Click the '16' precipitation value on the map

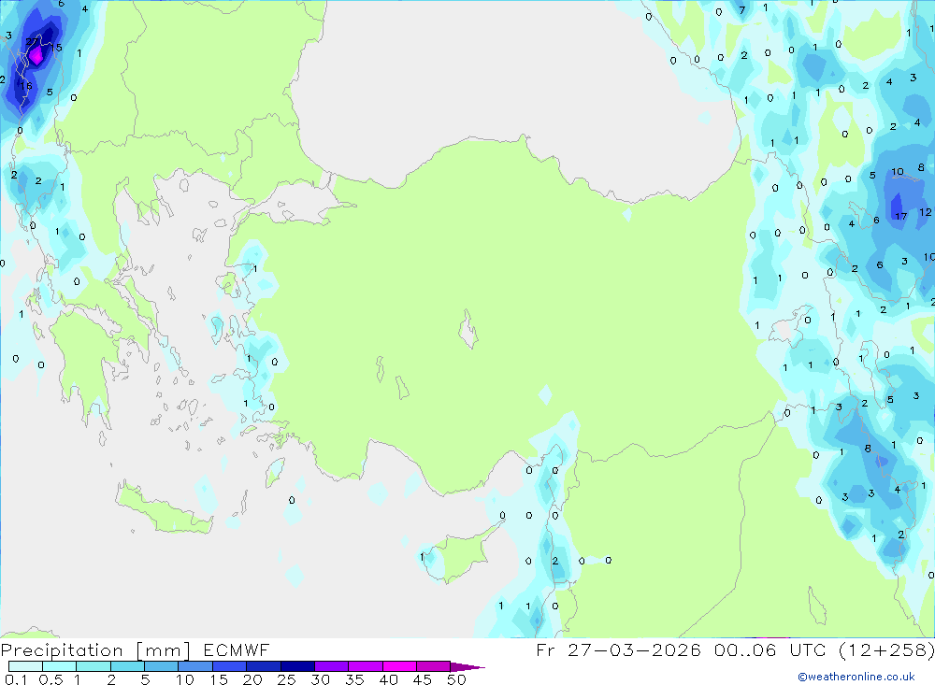click(26, 86)
